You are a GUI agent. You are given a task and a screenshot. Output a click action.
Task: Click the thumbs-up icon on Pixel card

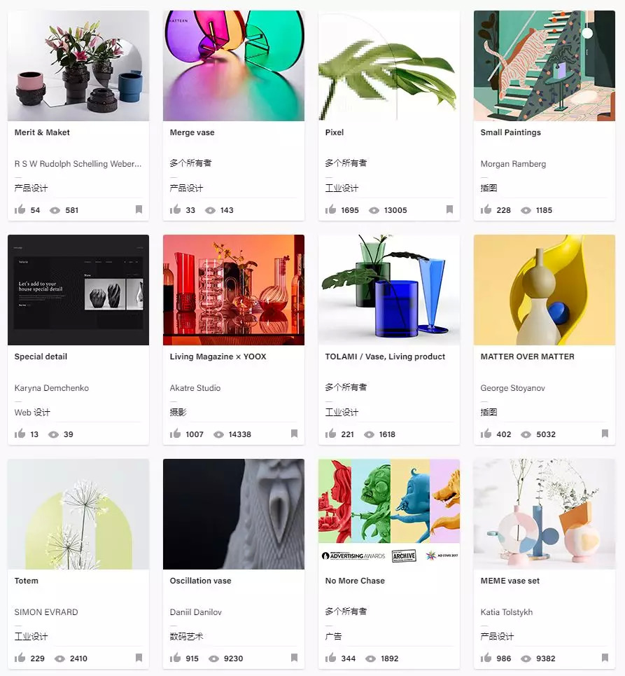[x=330, y=209]
